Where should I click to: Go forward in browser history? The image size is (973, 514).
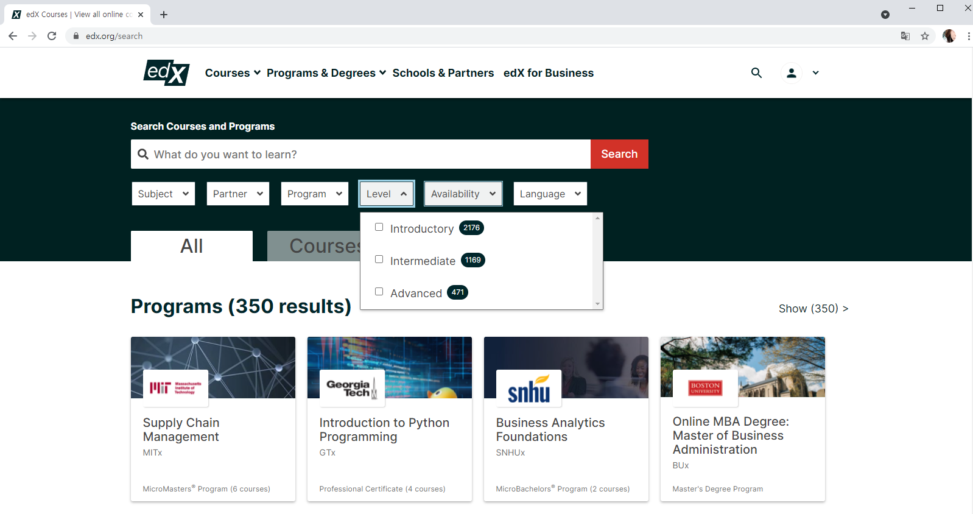point(32,36)
